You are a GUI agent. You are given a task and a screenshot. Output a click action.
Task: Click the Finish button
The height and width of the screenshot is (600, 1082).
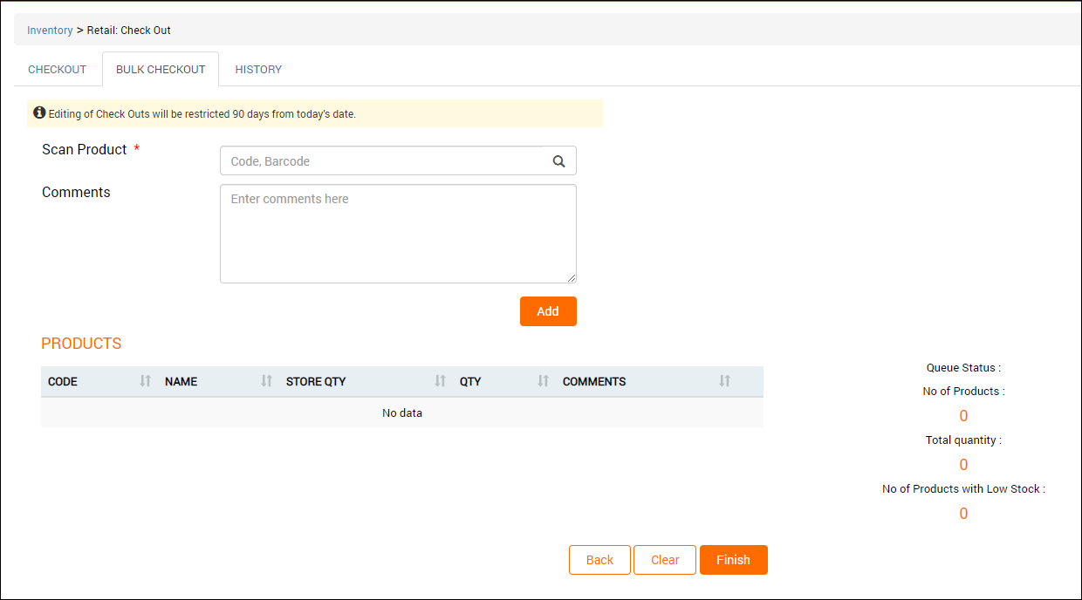pos(734,560)
